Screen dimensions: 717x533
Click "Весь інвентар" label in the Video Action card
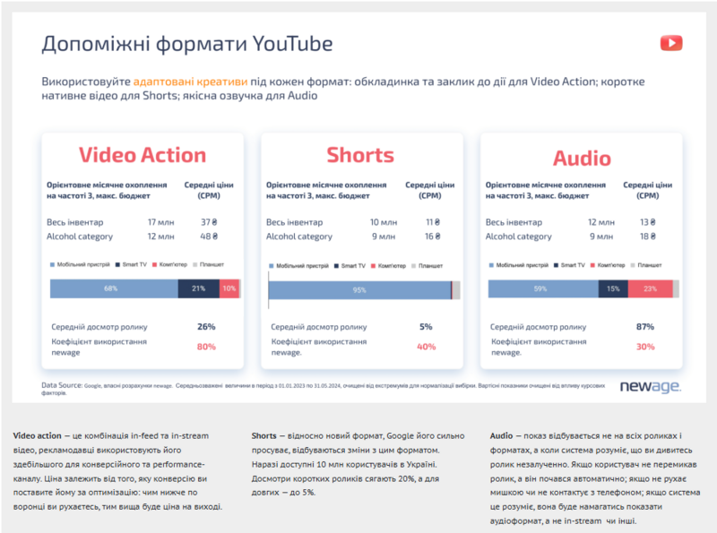[75, 222]
